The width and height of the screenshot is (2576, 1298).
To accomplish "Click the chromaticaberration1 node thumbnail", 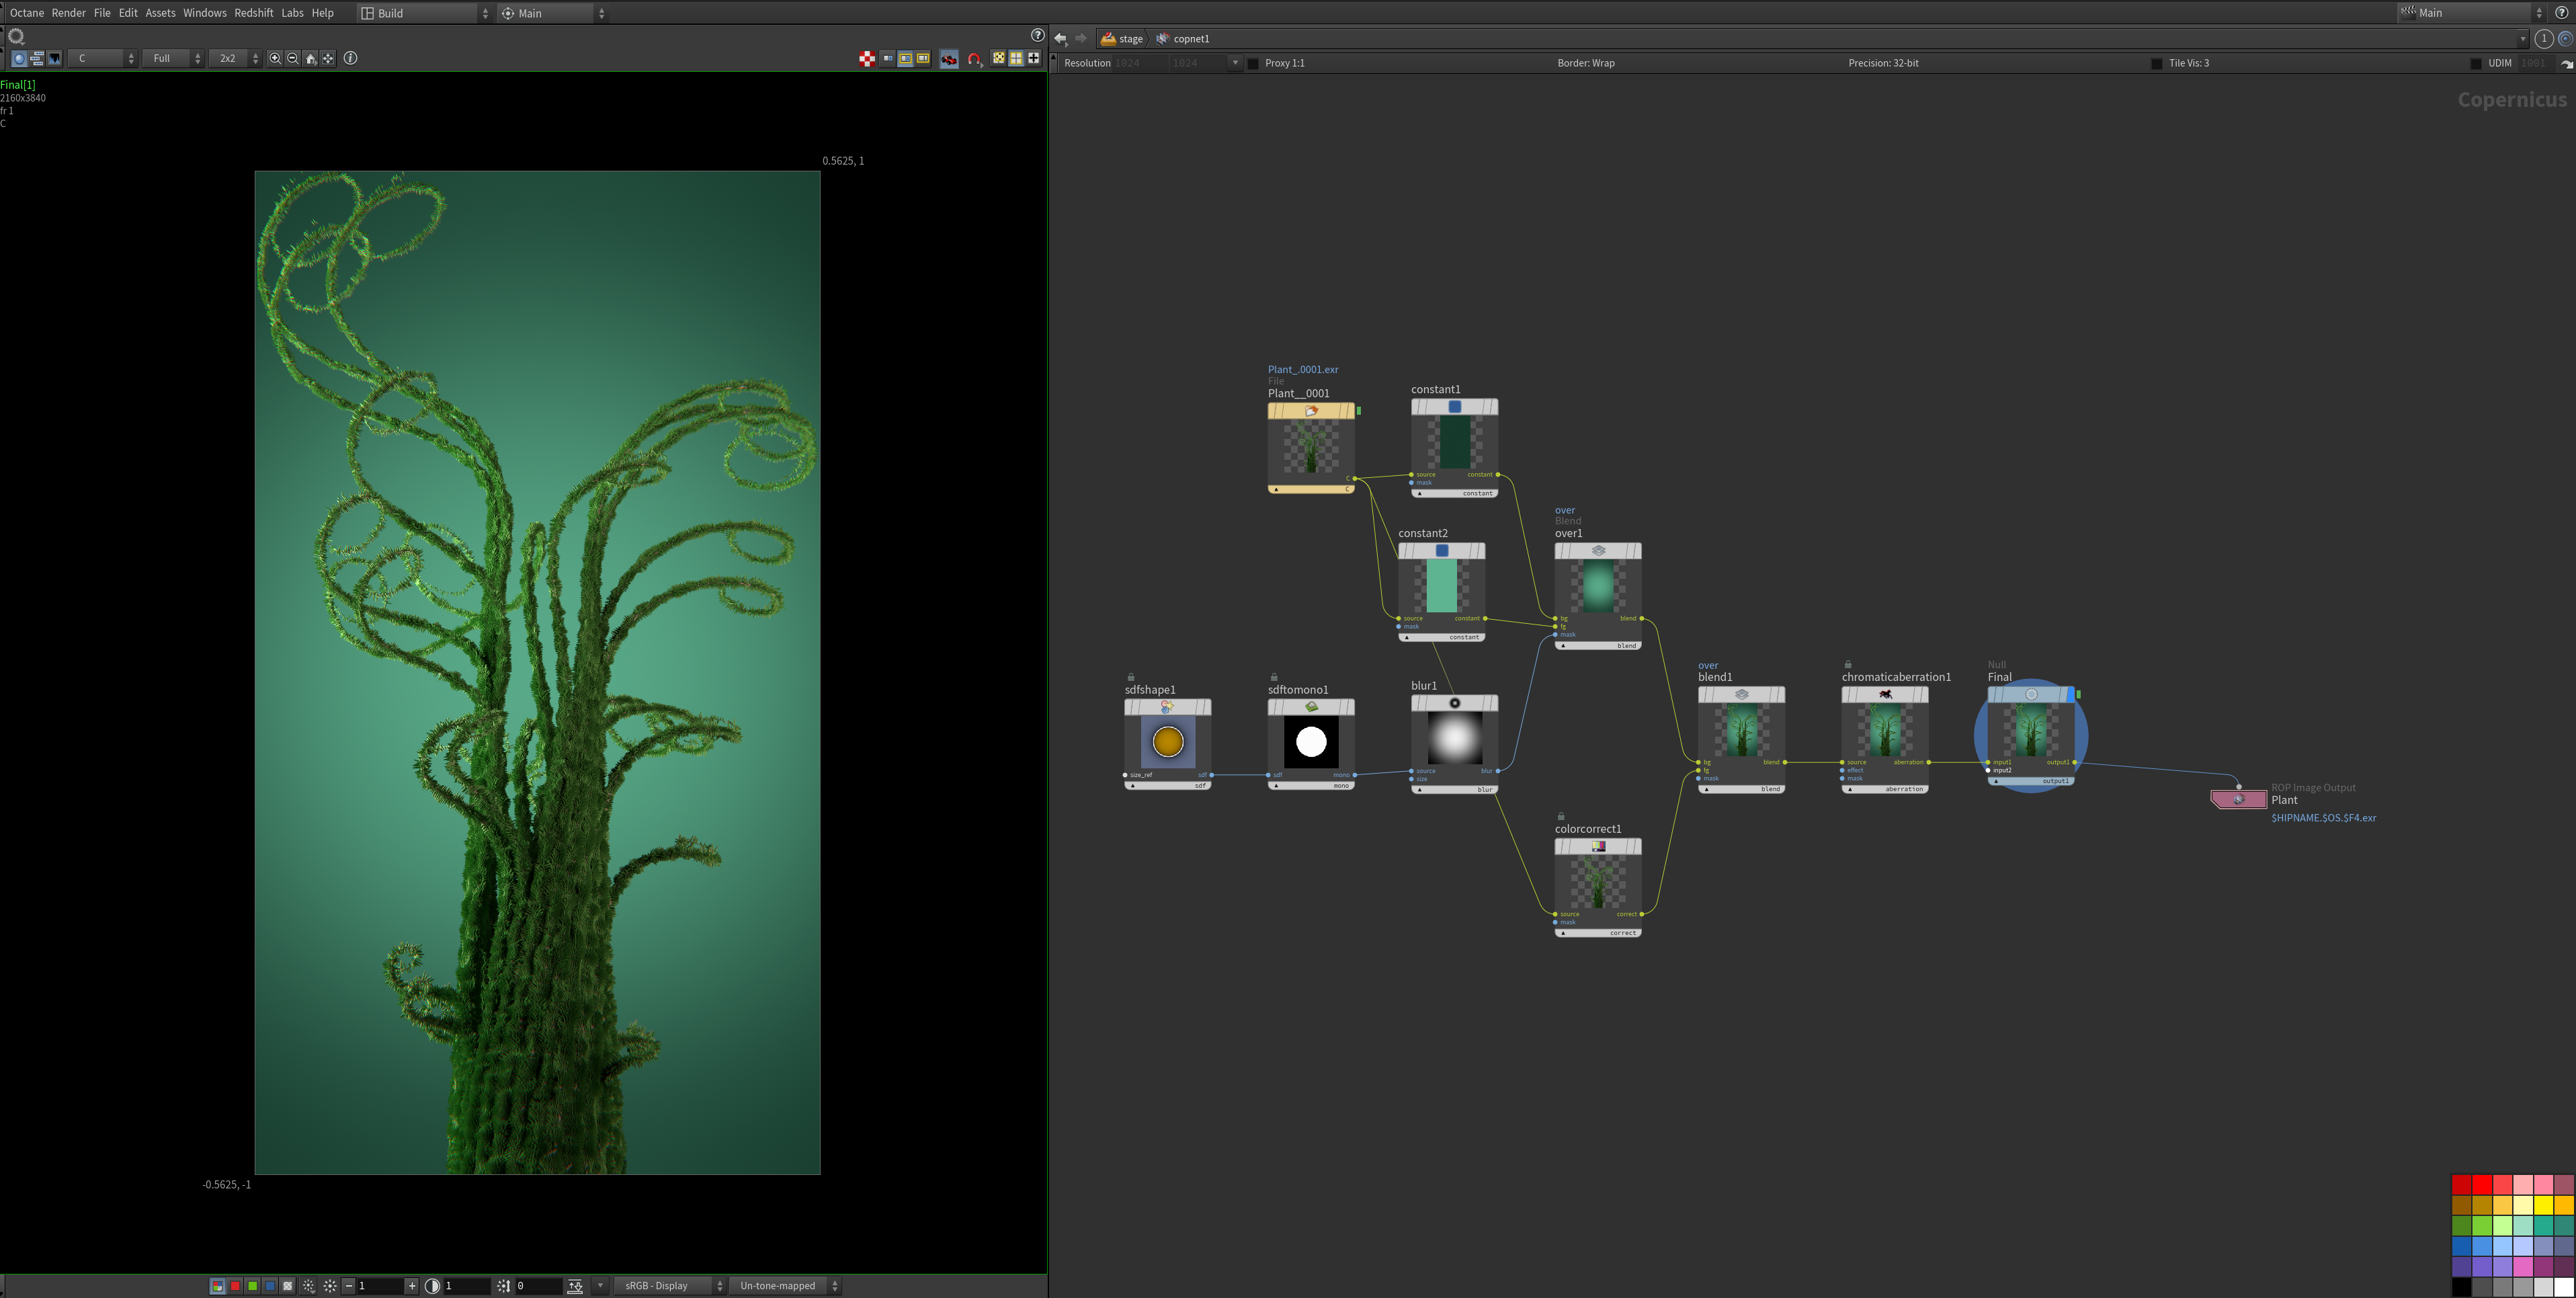I will (1885, 731).
